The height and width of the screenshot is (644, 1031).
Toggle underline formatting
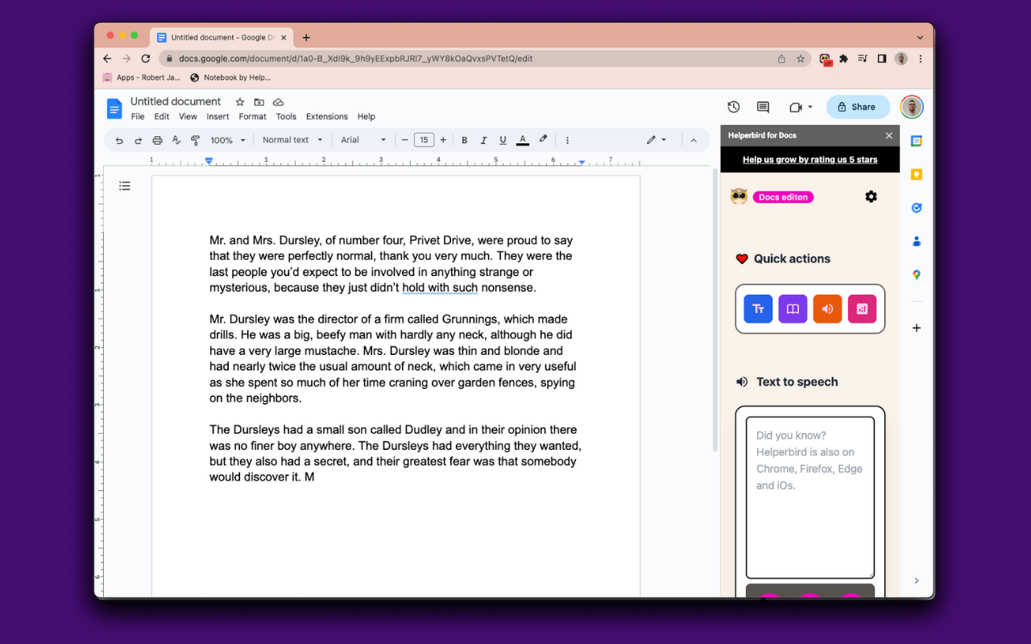tap(503, 140)
